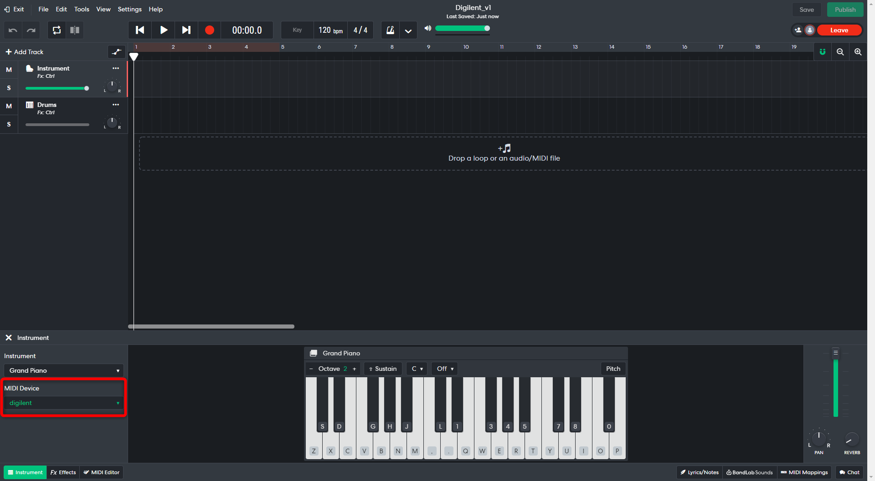875x481 pixels.
Task: Open the Drums track options menu
Action: tap(116, 105)
